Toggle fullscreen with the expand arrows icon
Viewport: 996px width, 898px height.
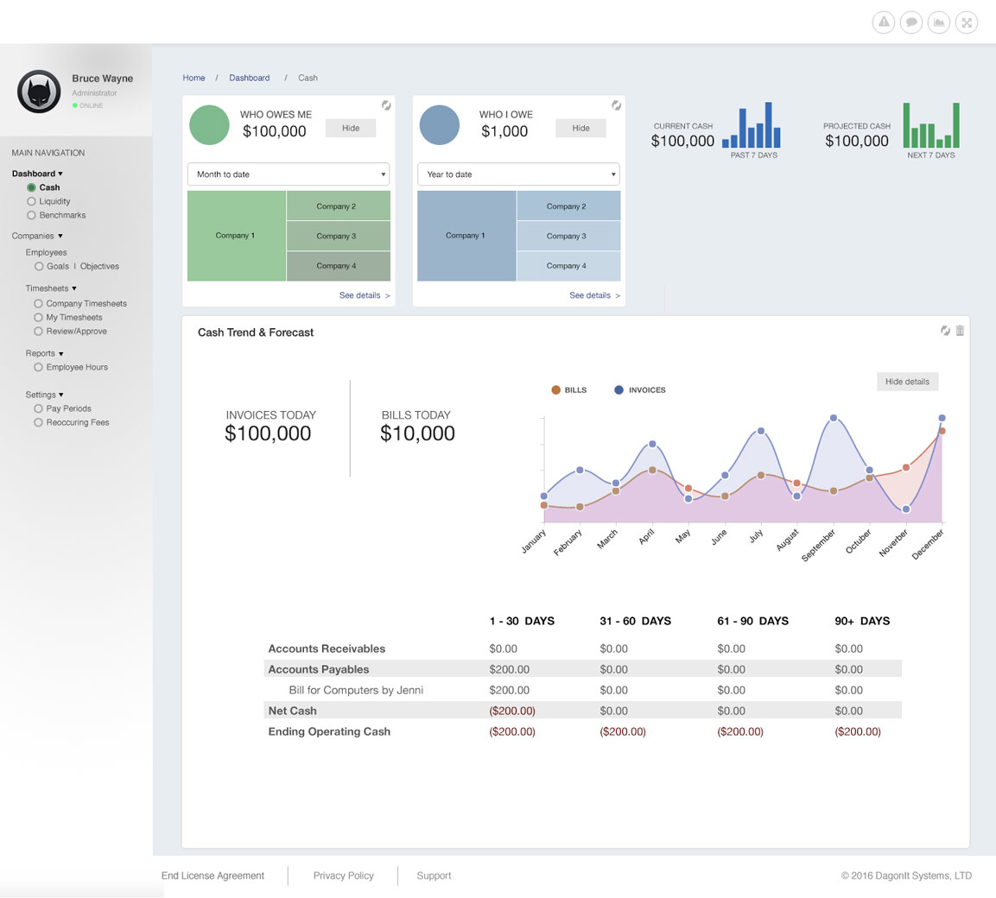(967, 22)
